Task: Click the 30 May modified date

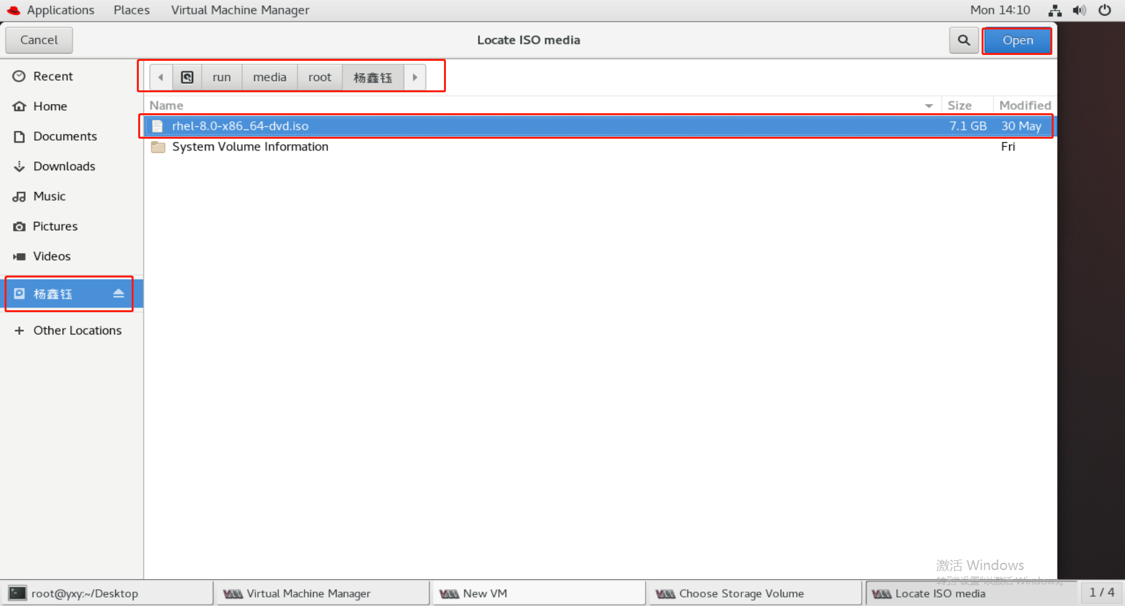Action: click(1021, 126)
